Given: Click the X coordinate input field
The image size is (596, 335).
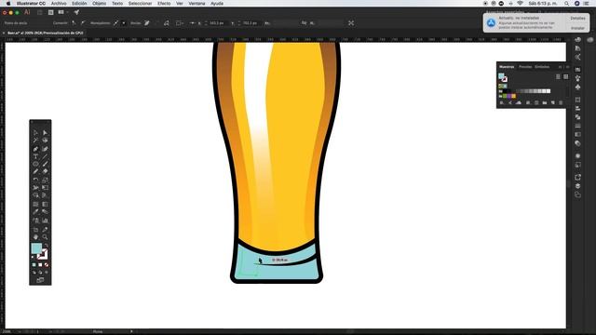Looking at the screenshot, I should click(217, 23).
